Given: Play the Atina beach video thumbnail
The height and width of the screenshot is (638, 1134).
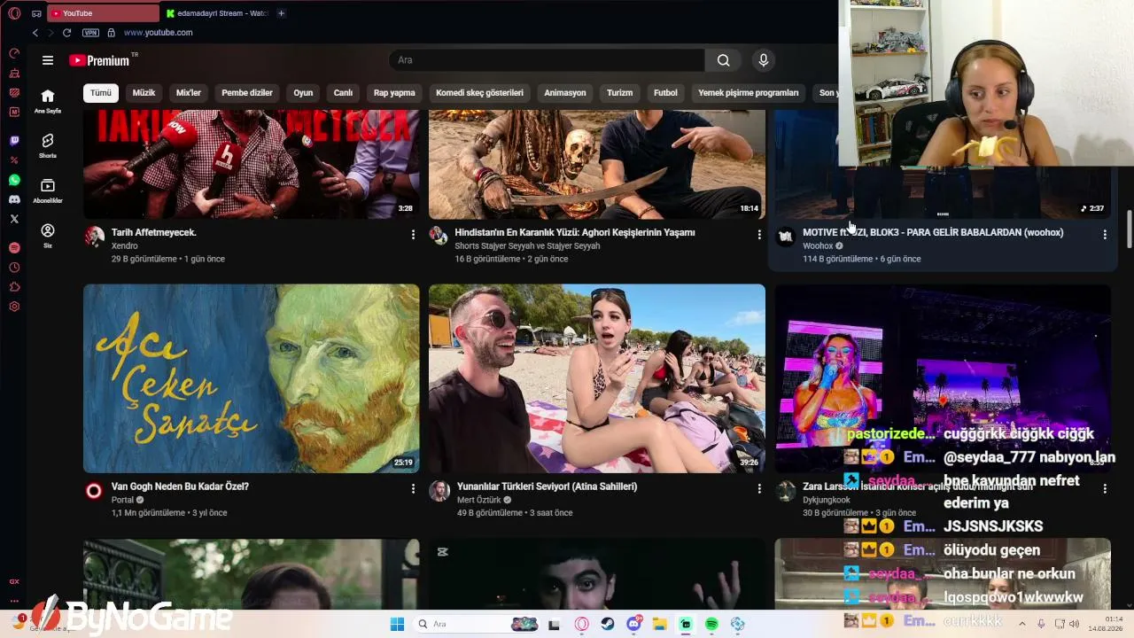Looking at the screenshot, I should (x=597, y=378).
